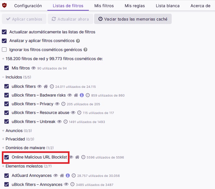Open the Lista blanca tab

click(x=168, y=6)
